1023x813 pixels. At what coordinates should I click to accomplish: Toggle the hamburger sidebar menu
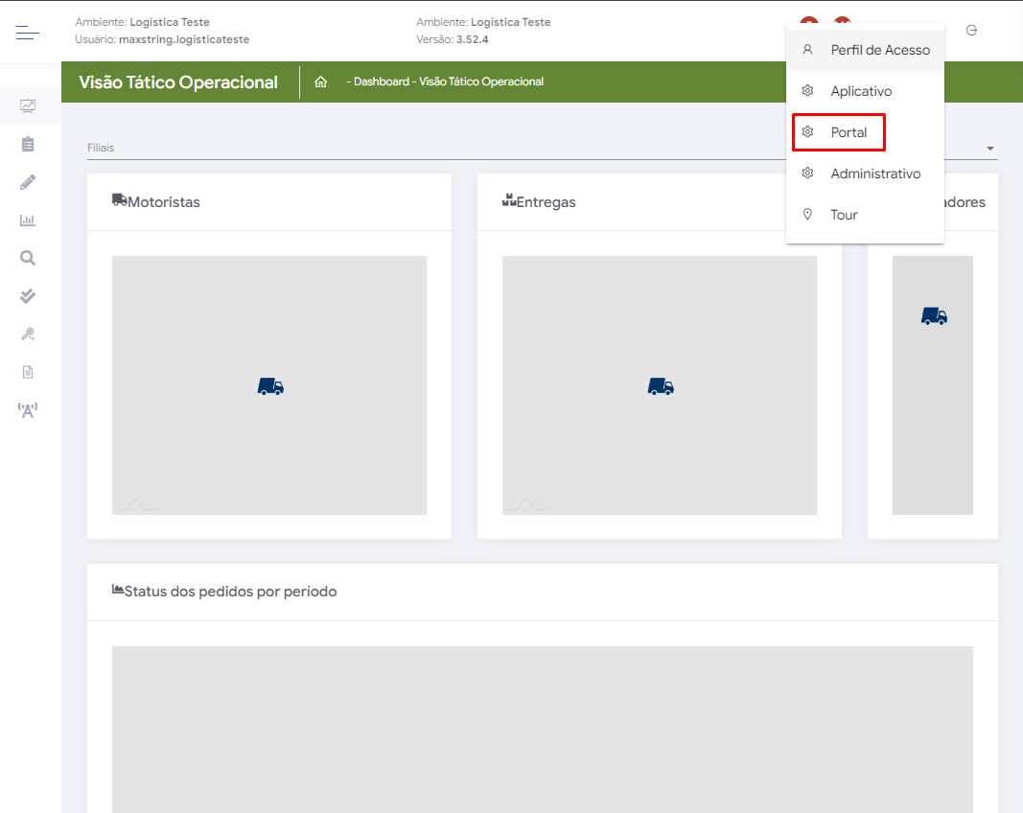(28, 34)
